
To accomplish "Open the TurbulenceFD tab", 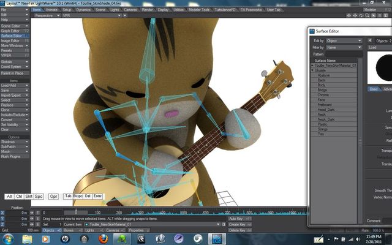I will [225, 10].
